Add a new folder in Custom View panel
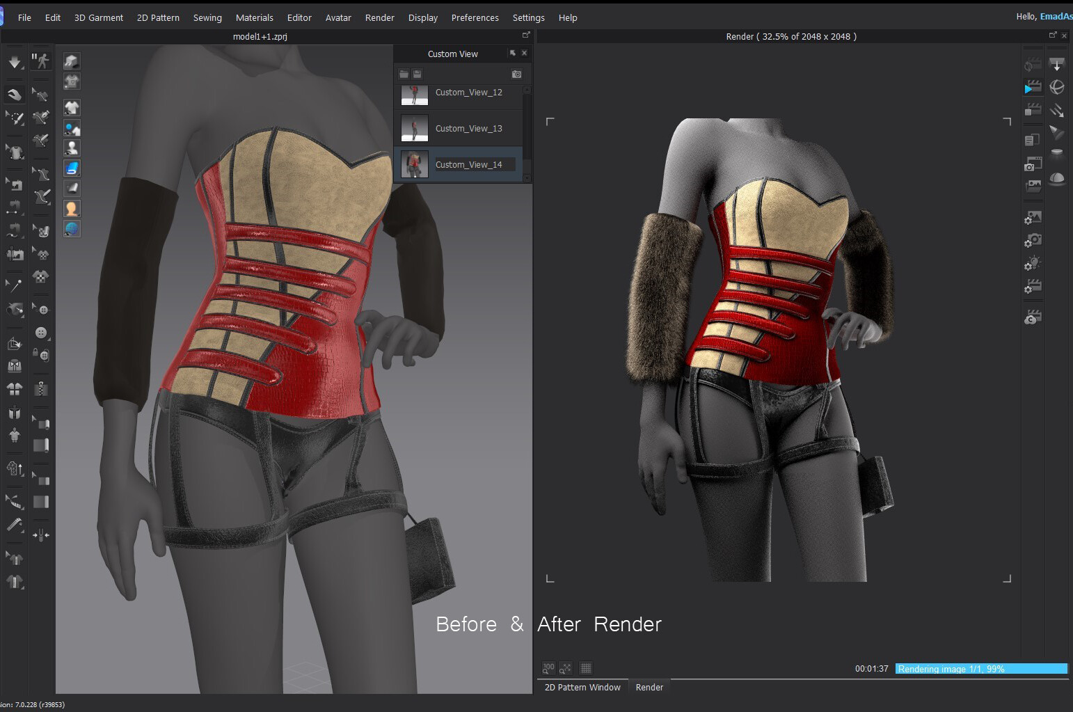Image resolution: width=1073 pixels, height=712 pixels. click(x=404, y=74)
